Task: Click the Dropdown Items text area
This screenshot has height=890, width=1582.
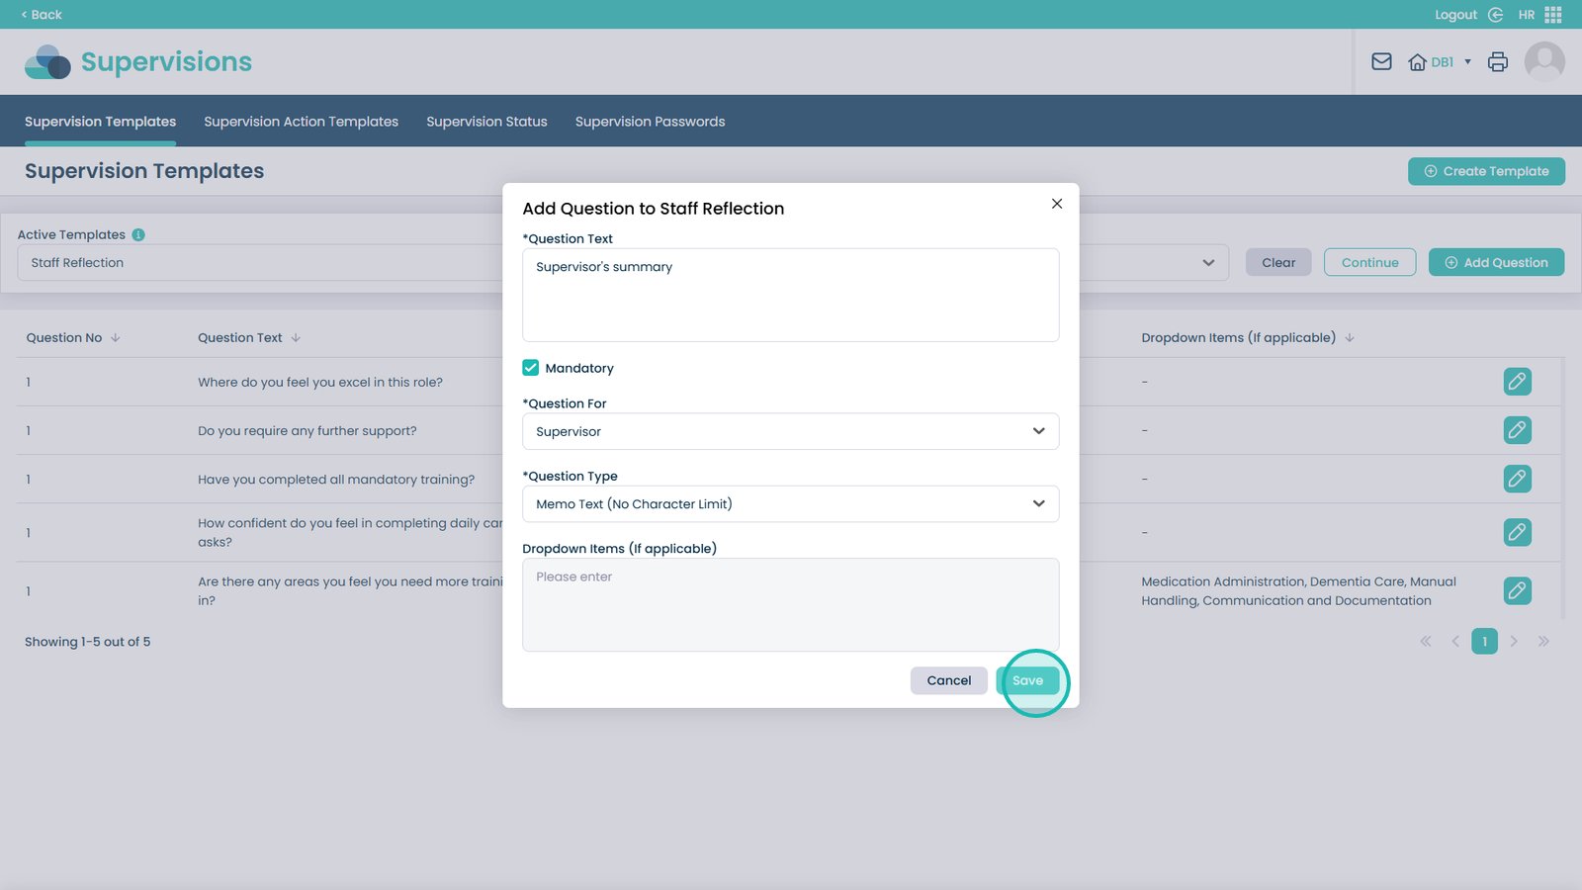Action: [x=790, y=604]
